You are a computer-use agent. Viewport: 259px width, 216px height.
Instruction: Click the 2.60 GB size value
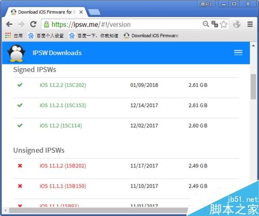(x=198, y=125)
